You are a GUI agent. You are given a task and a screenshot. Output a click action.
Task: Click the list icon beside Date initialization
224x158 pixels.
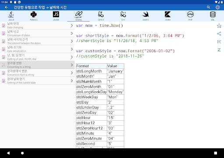click(3, 49)
